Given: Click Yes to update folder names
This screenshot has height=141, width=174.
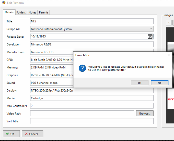Looking at the screenshot, I should (140, 83).
